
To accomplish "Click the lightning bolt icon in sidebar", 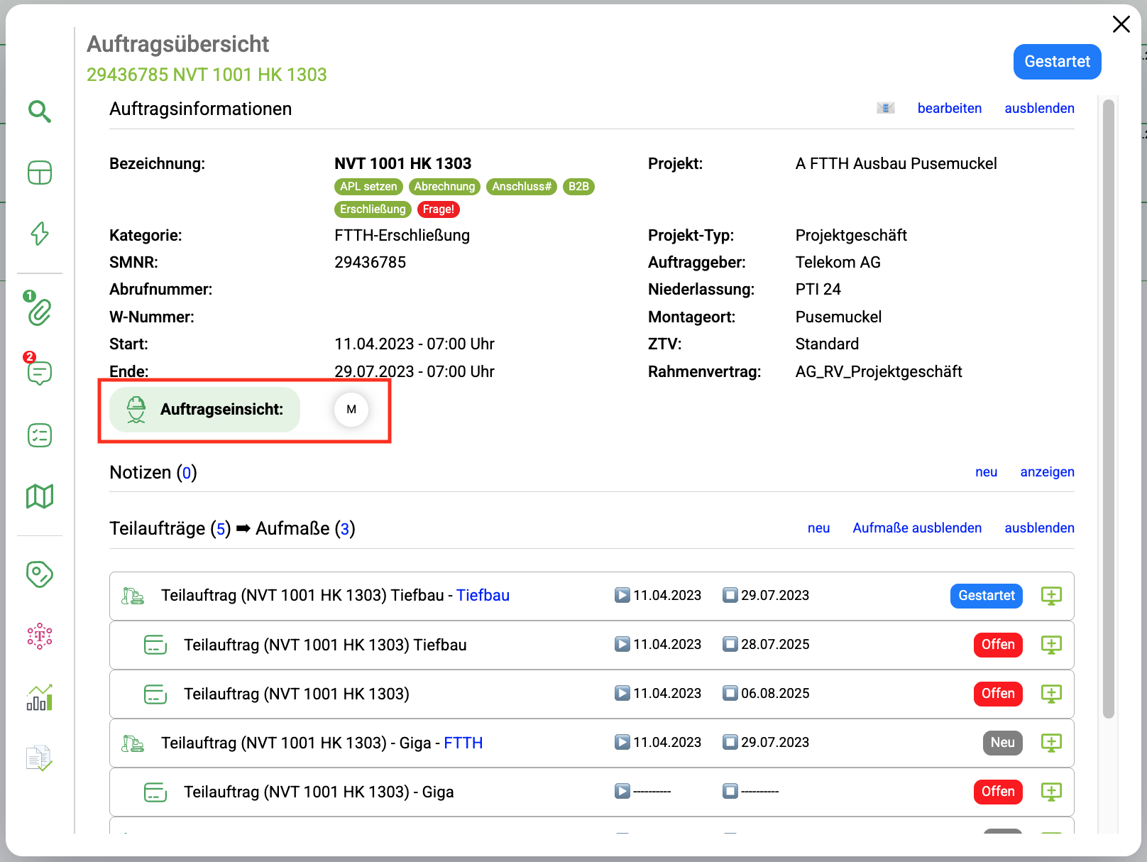I will [40, 234].
